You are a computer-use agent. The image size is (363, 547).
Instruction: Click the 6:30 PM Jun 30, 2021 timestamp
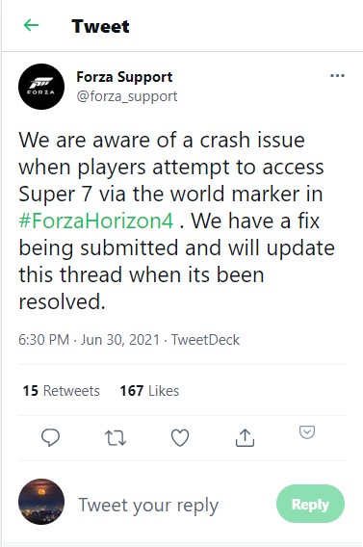pyautogui.click(x=89, y=339)
